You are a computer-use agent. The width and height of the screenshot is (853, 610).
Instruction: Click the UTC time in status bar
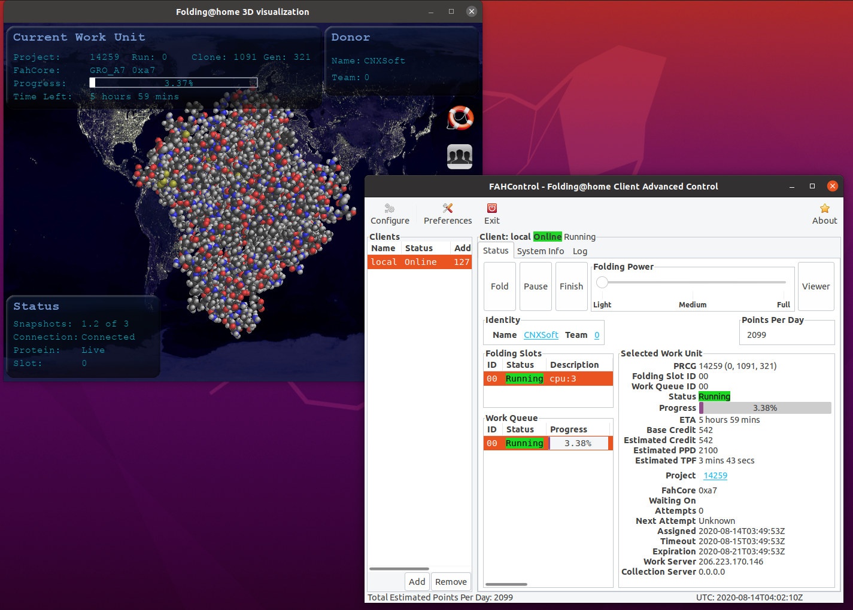click(x=749, y=597)
